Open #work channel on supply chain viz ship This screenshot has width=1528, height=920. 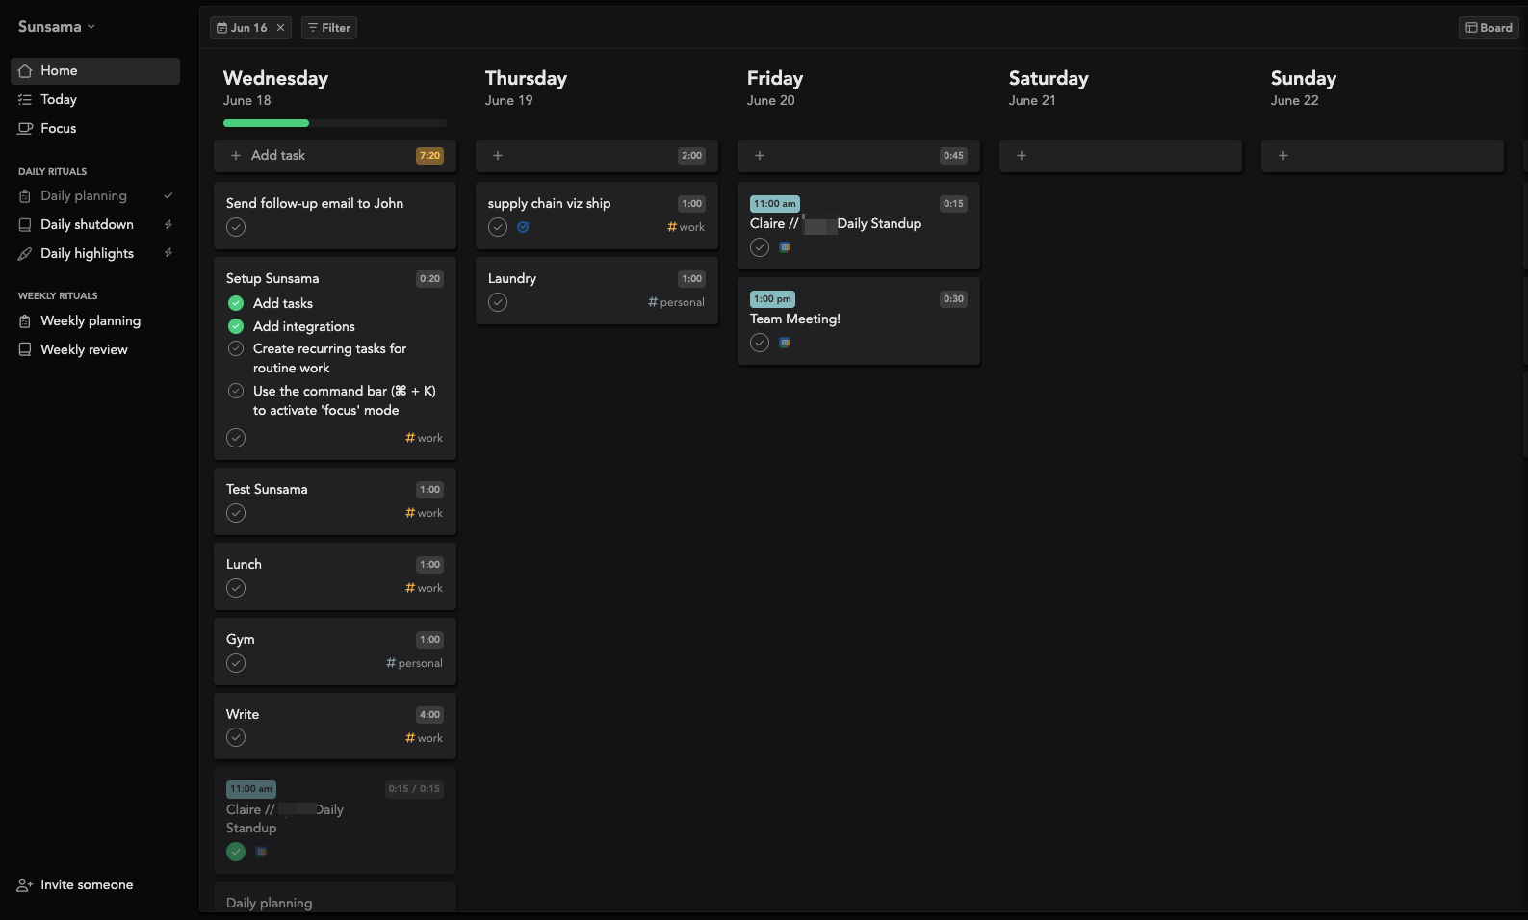[686, 227]
